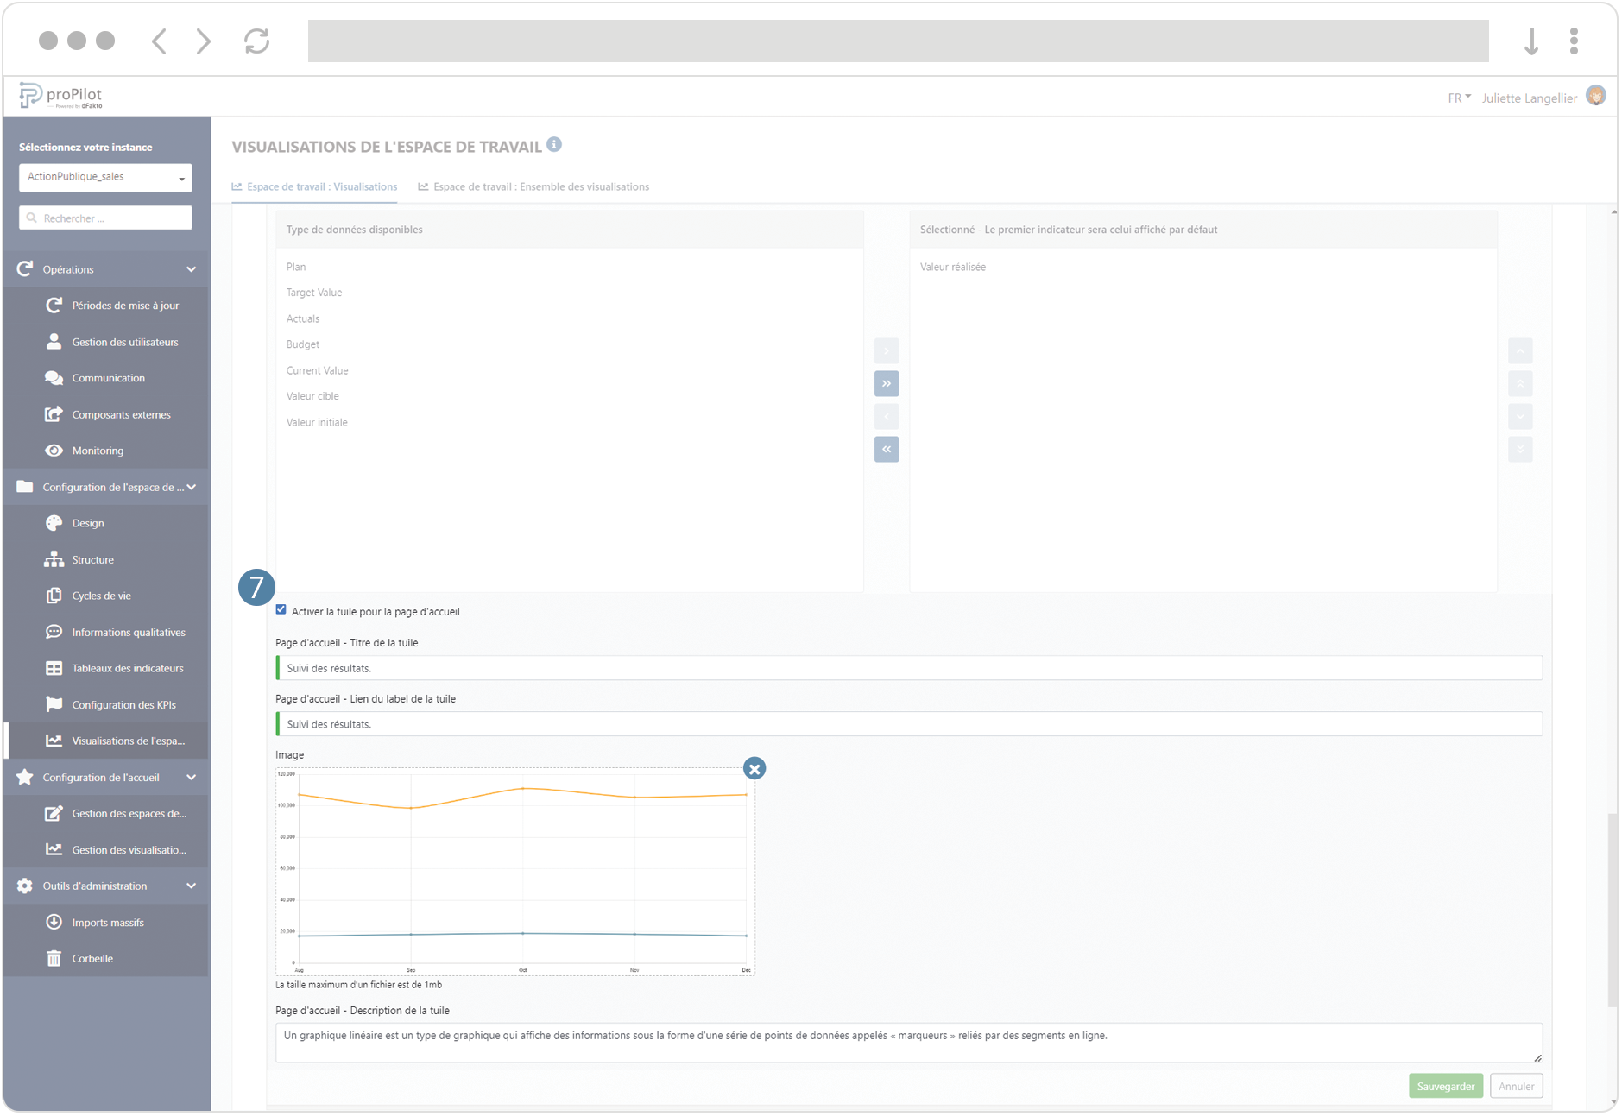Select 'Valeur réalisée' in the selected list
This screenshot has width=1622, height=1116.
tap(953, 267)
